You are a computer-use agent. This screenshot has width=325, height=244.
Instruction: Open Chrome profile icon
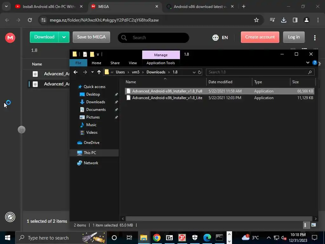(306, 20)
